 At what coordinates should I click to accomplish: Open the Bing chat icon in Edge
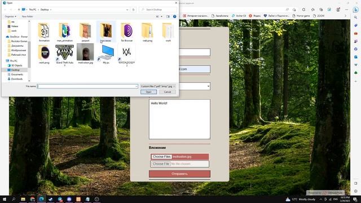356,10
